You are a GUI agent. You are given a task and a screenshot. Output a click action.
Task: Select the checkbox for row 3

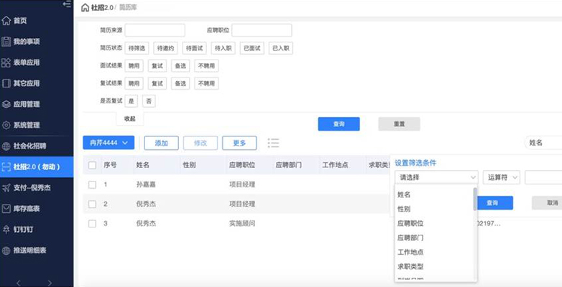92,224
